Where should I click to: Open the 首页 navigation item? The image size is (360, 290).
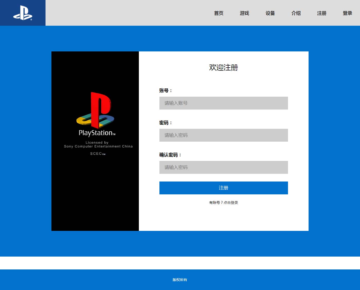219,13
